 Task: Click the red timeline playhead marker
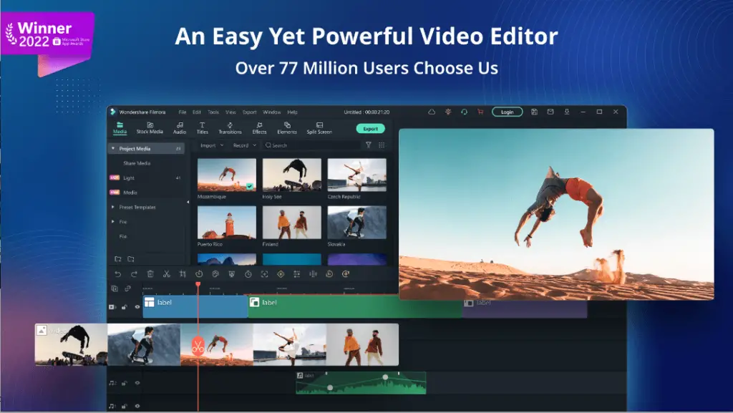click(x=198, y=284)
